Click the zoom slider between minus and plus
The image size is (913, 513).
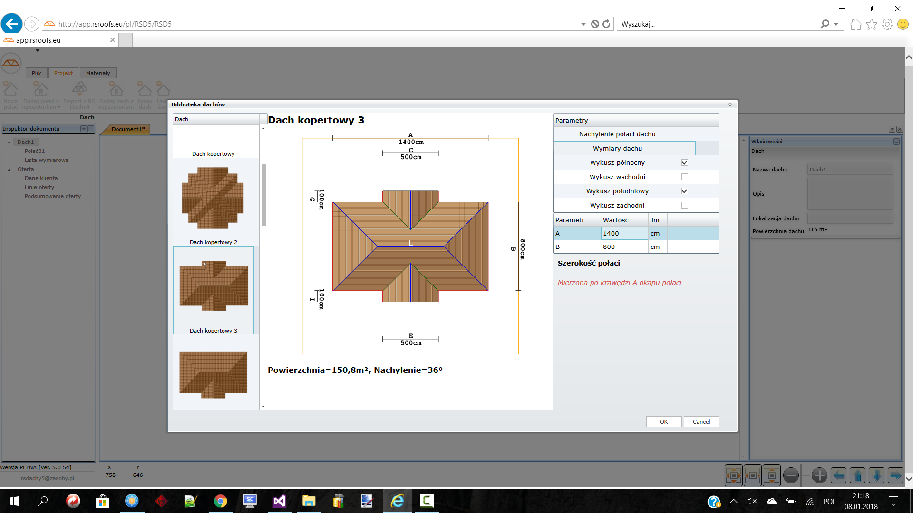click(805, 475)
